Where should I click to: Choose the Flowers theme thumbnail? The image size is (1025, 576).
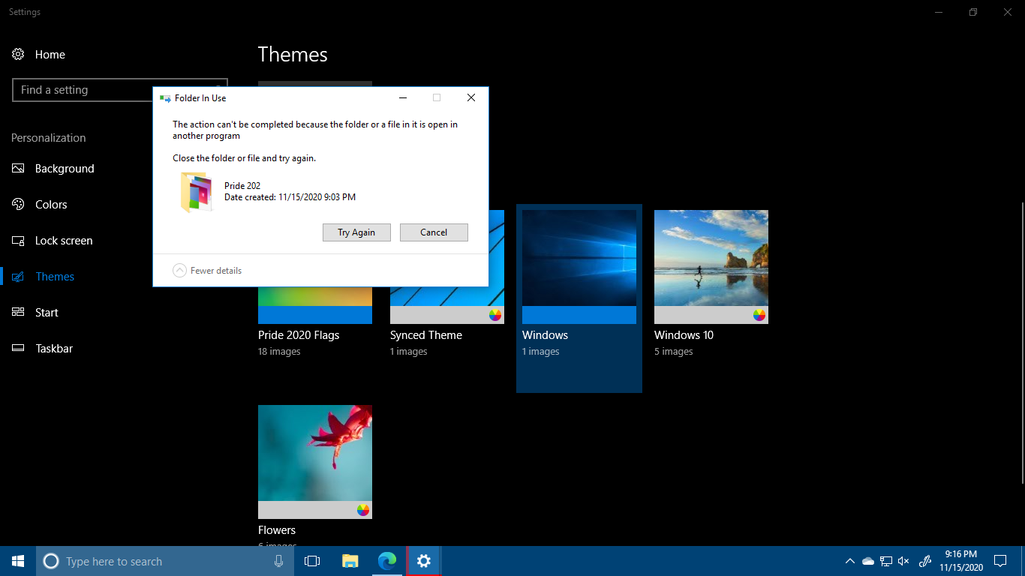[315, 462]
